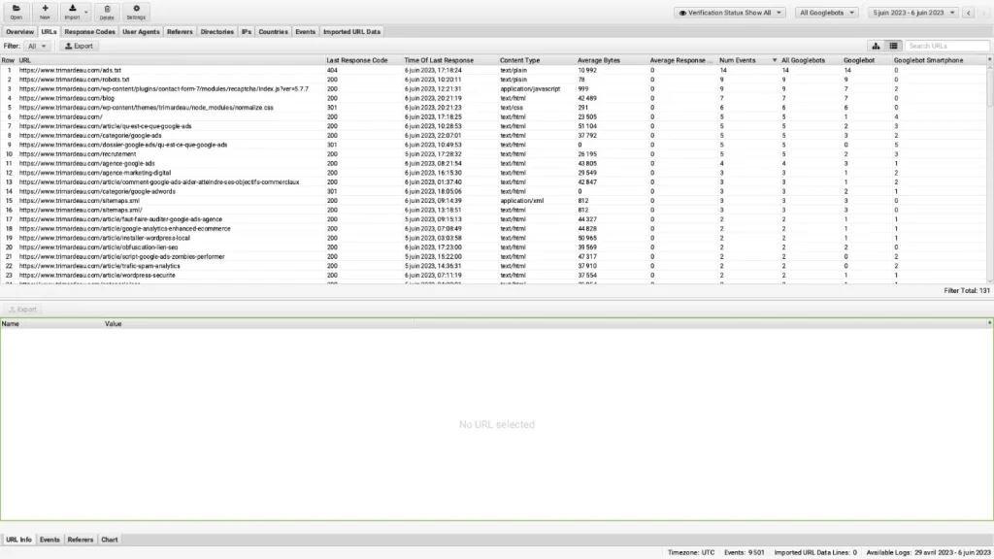
Task: Open the Settings gear
Action: [x=136, y=12]
